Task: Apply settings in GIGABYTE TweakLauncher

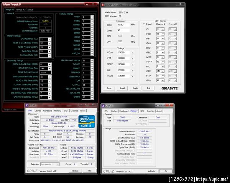Action: click(x=135, y=88)
